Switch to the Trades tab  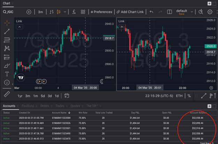pyautogui.click(x=60, y=106)
